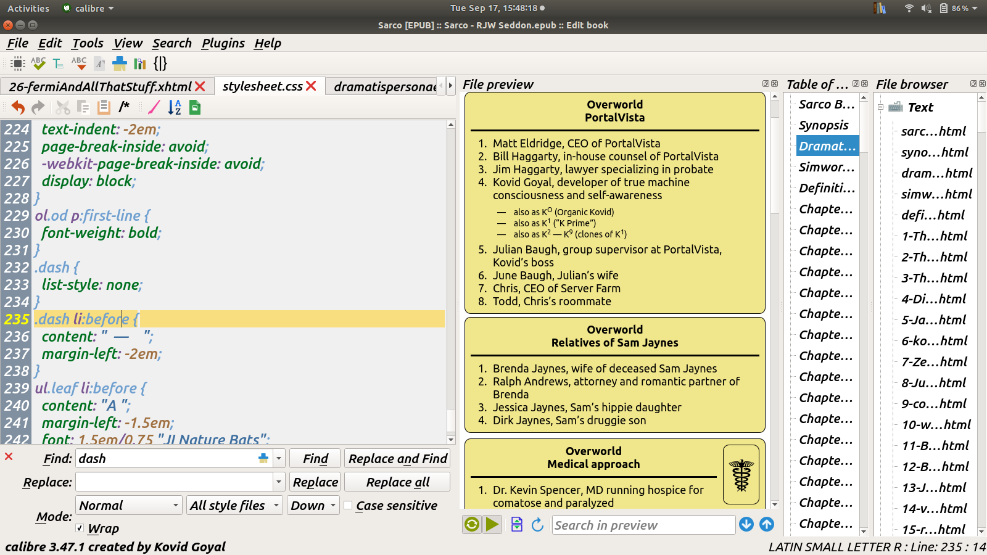987x555 pixels.
Task: Open the Down search direction dropdown
Action: coord(313,505)
